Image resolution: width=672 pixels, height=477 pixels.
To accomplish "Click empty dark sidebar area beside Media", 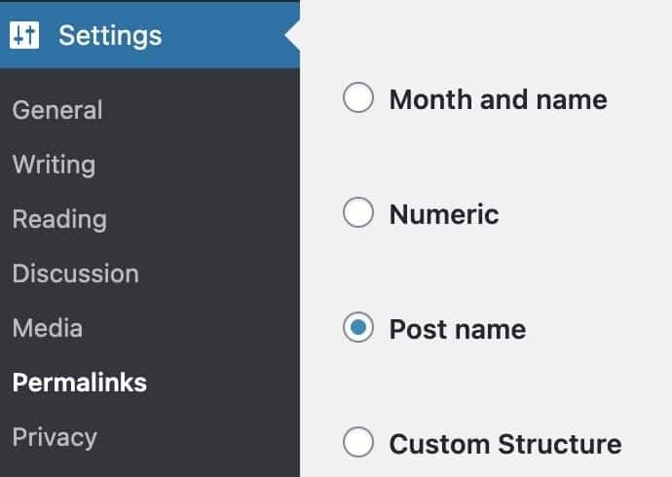I will pos(193,328).
